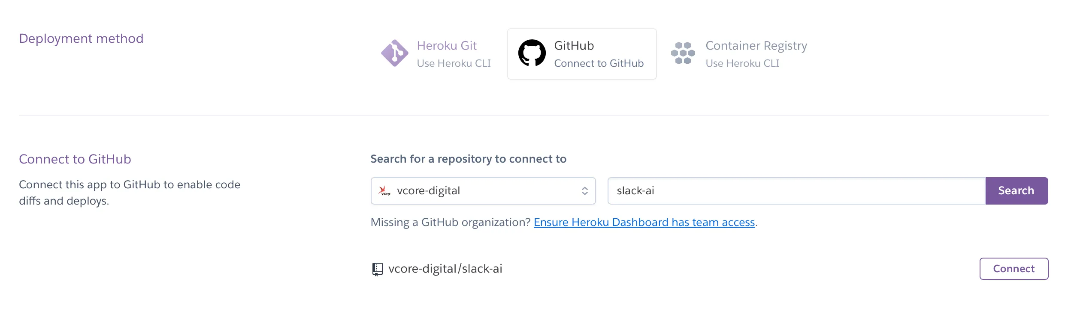Click inside the slack-ai search field

click(794, 191)
